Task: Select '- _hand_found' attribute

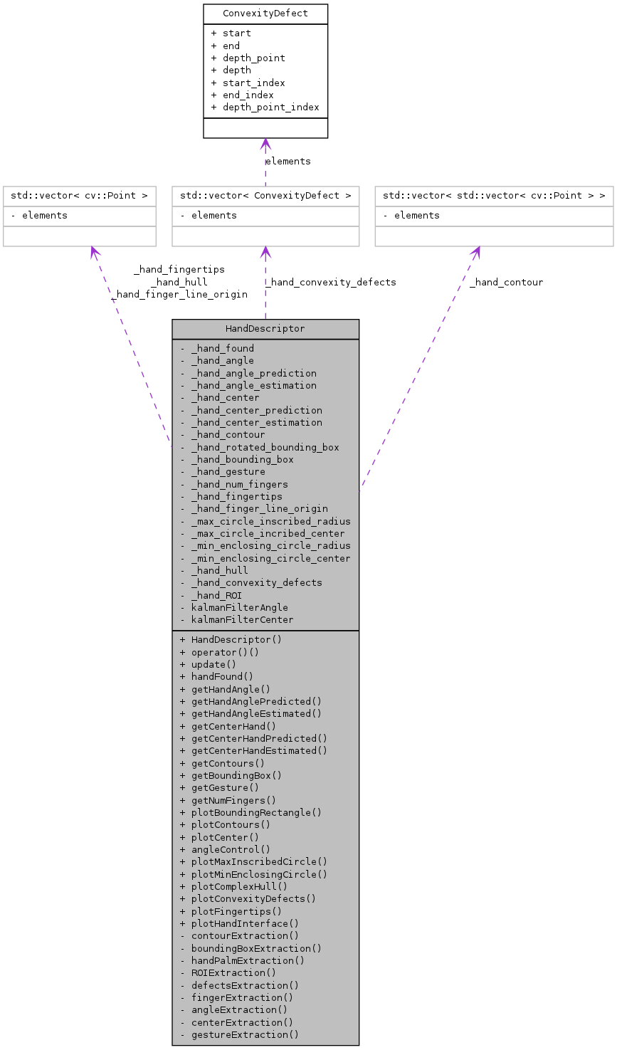Action: [217, 348]
